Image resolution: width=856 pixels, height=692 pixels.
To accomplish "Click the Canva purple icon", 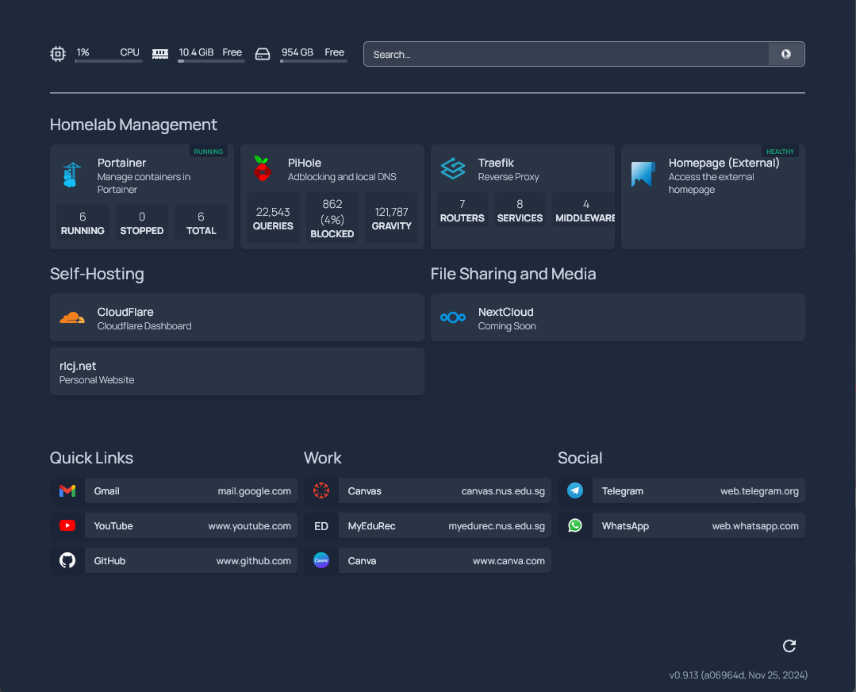I will [321, 560].
